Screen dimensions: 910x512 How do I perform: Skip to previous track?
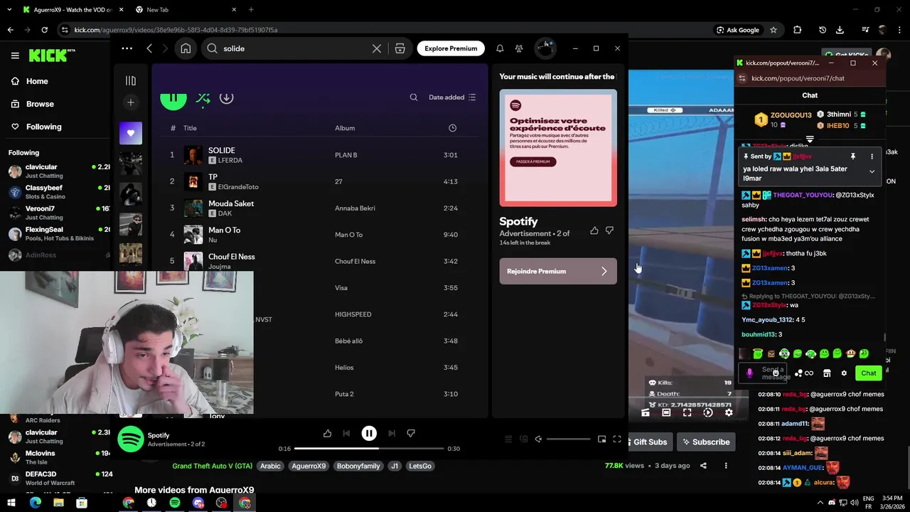[346, 433]
